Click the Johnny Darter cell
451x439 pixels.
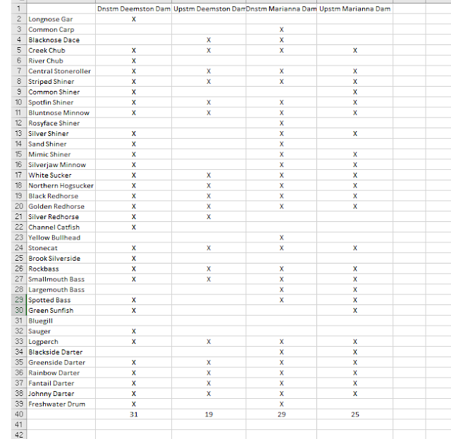(x=61, y=393)
